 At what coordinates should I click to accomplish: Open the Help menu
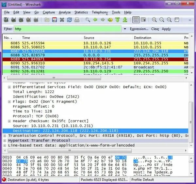(128, 12)
